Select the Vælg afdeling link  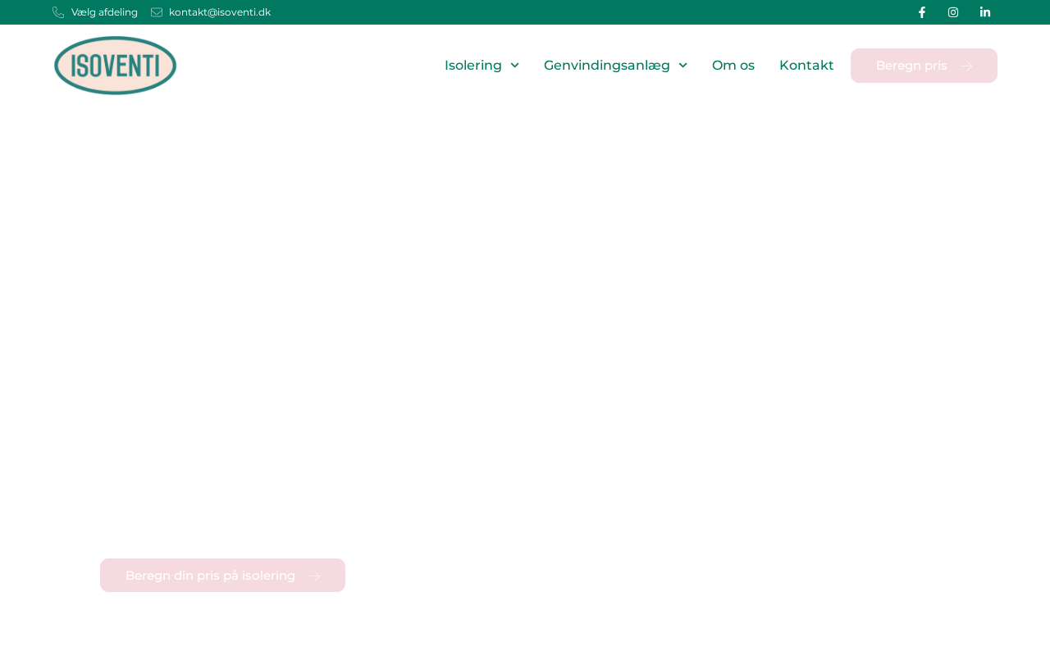click(x=104, y=12)
